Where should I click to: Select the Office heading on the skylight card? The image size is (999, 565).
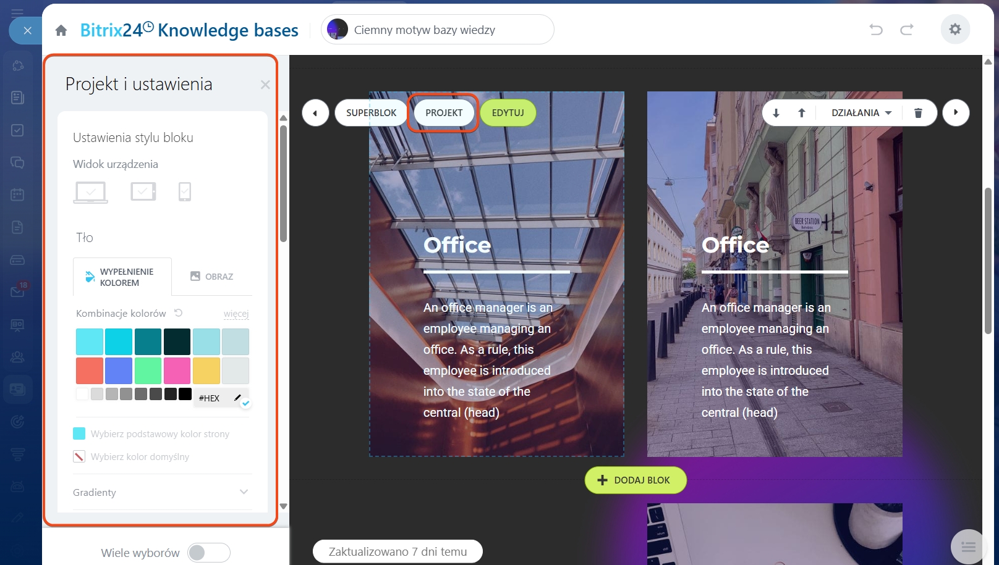point(457,245)
